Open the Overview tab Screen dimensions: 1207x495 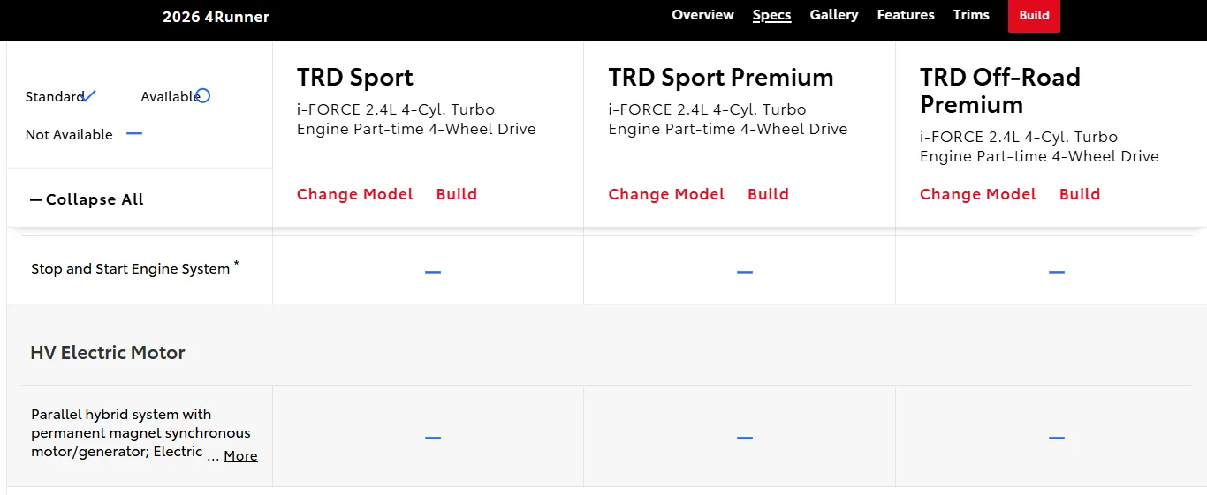(702, 15)
